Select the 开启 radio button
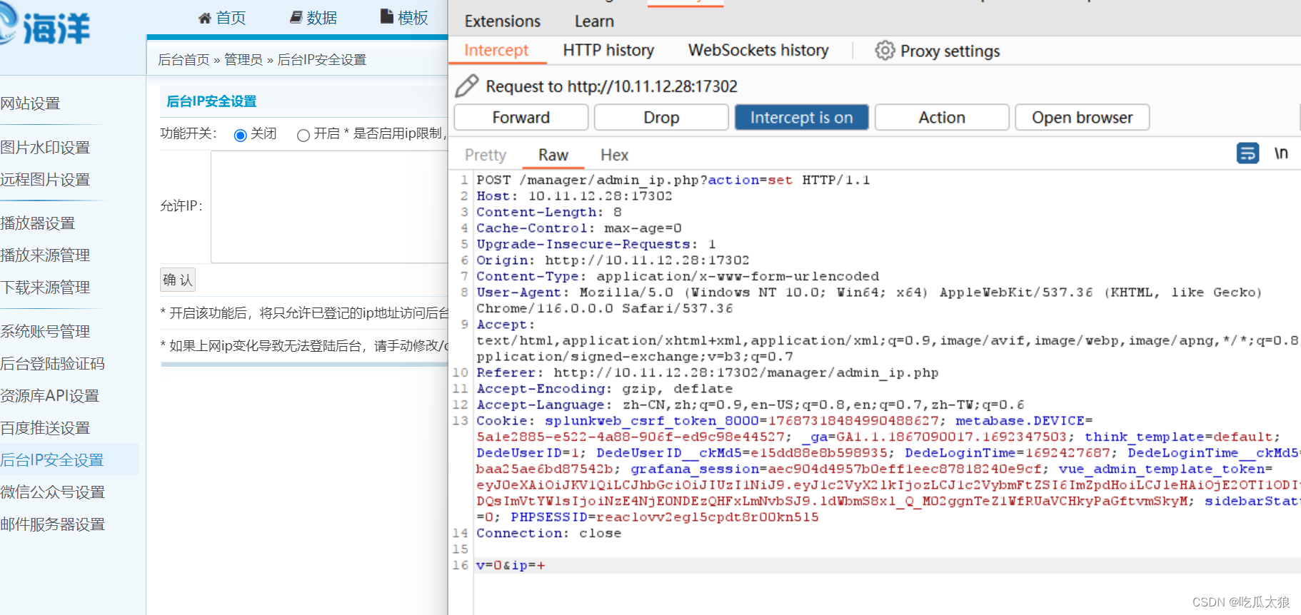Viewport: 1301px width, 615px height. [303, 135]
